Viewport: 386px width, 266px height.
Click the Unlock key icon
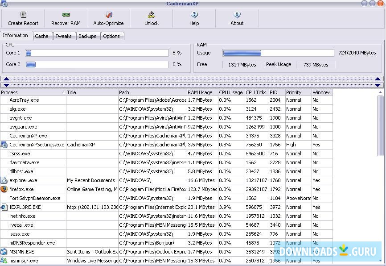[x=152, y=15]
